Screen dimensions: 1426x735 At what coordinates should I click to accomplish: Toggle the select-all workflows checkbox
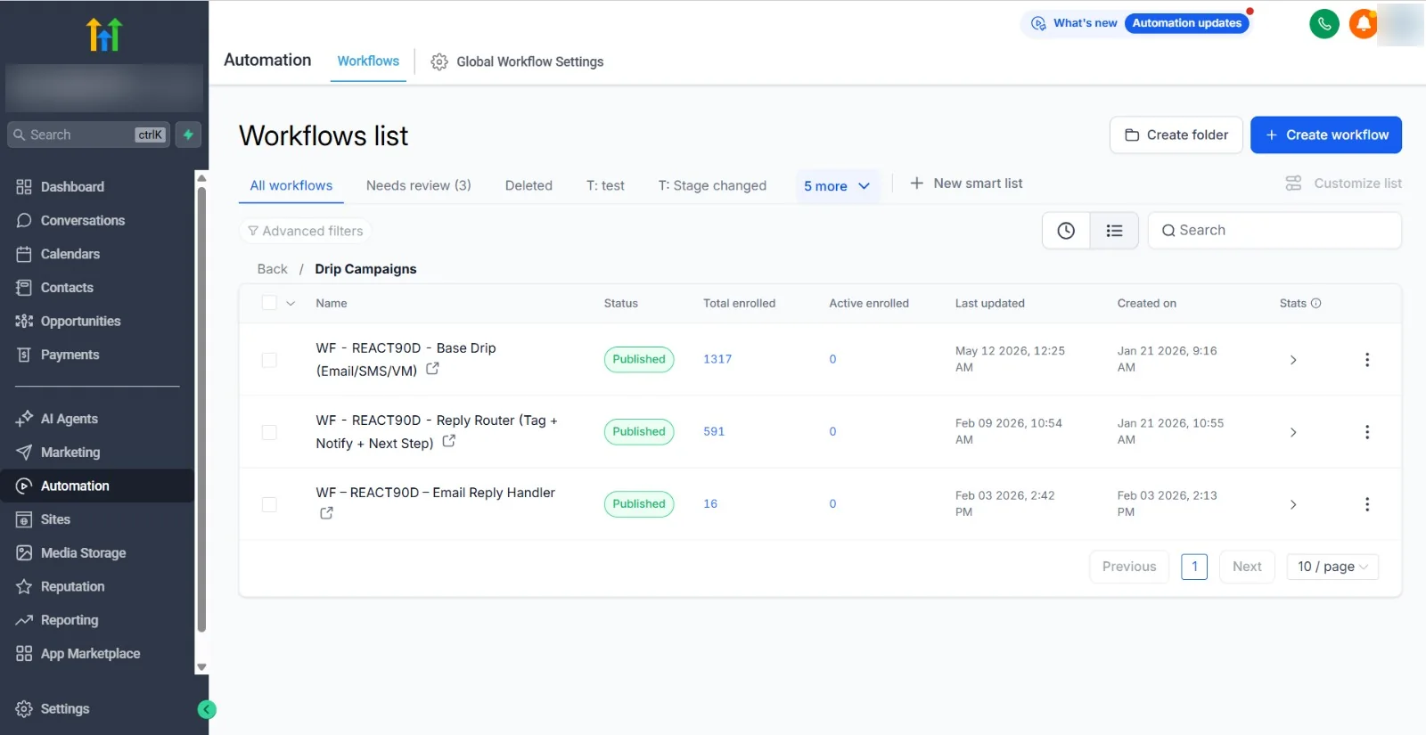click(269, 303)
